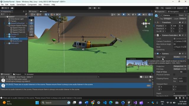This screenshot has width=189, height=106.
Task: Open the Layer dropdown
Action: tap(183, 19)
